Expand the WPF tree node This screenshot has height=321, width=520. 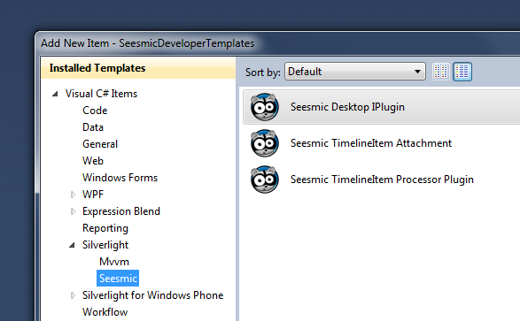(73, 195)
